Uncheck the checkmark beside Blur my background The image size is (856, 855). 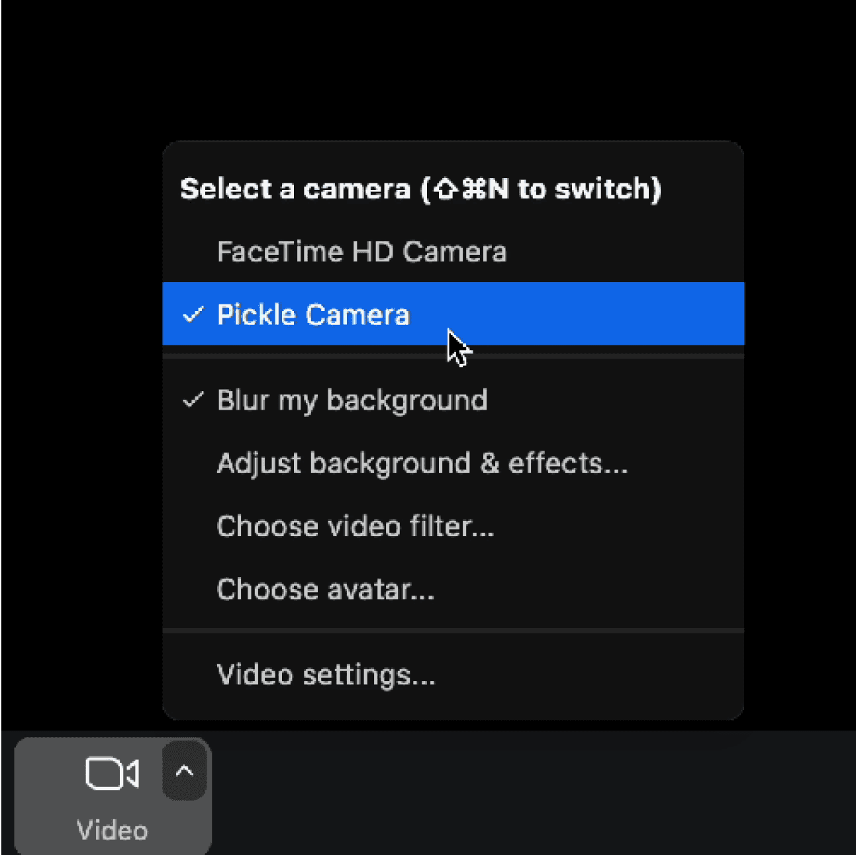(x=193, y=400)
